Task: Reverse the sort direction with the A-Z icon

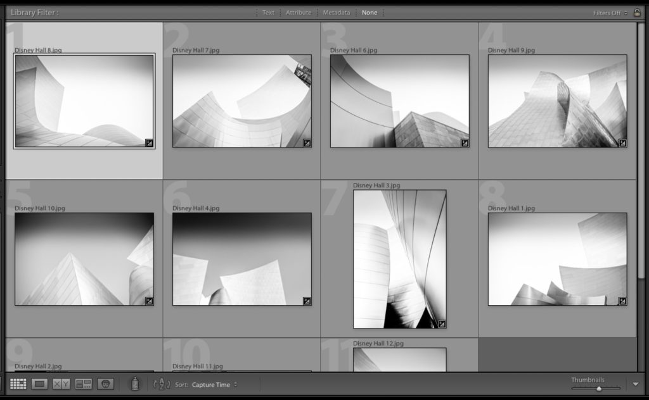Action: pyautogui.click(x=162, y=384)
